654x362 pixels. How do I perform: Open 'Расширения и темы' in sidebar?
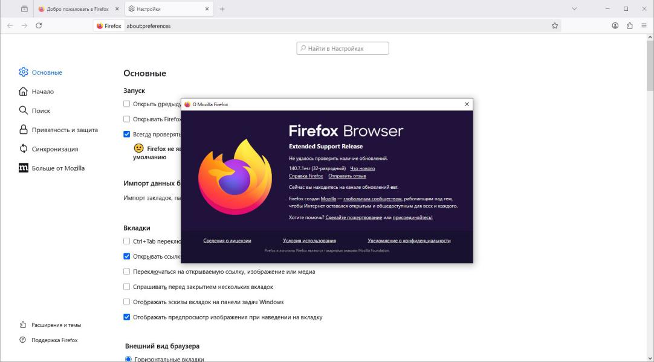[56, 325]
